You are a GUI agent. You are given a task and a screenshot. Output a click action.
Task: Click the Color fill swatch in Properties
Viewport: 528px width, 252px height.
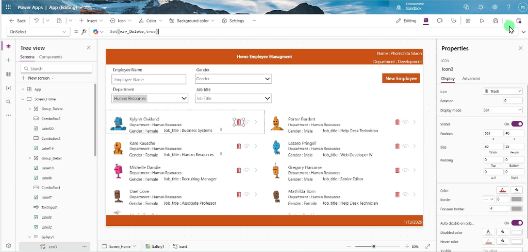516,190
